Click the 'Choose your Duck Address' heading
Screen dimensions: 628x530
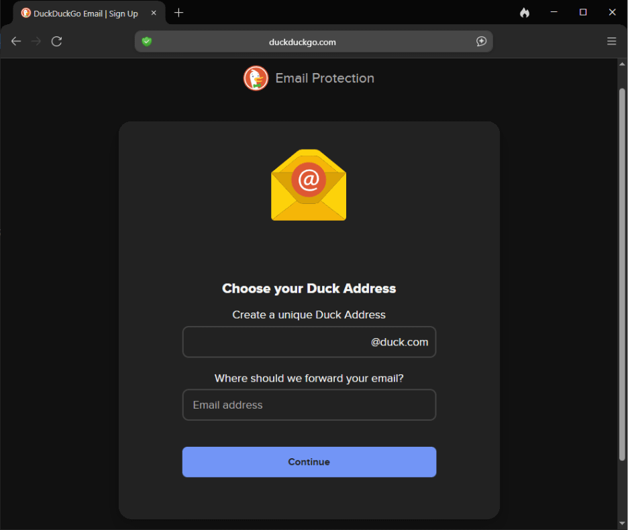point(309,288)
